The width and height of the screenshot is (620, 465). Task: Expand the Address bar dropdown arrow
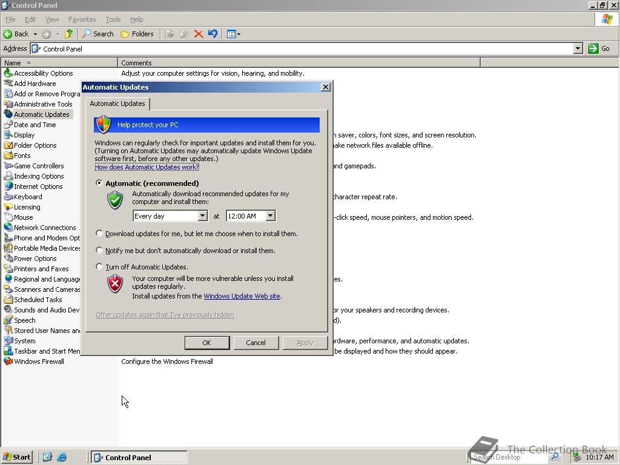pyautogui.click(x=578, y=48)
